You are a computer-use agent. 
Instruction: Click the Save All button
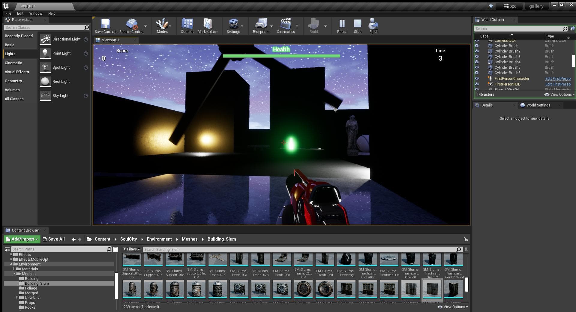coord(54,239)
